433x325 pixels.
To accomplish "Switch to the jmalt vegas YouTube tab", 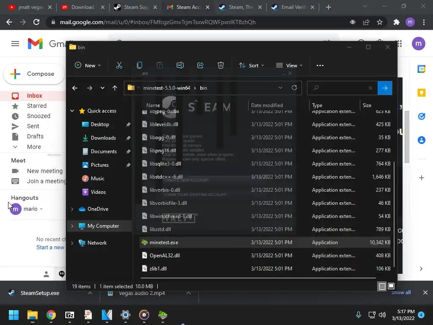I will (30, 7).
